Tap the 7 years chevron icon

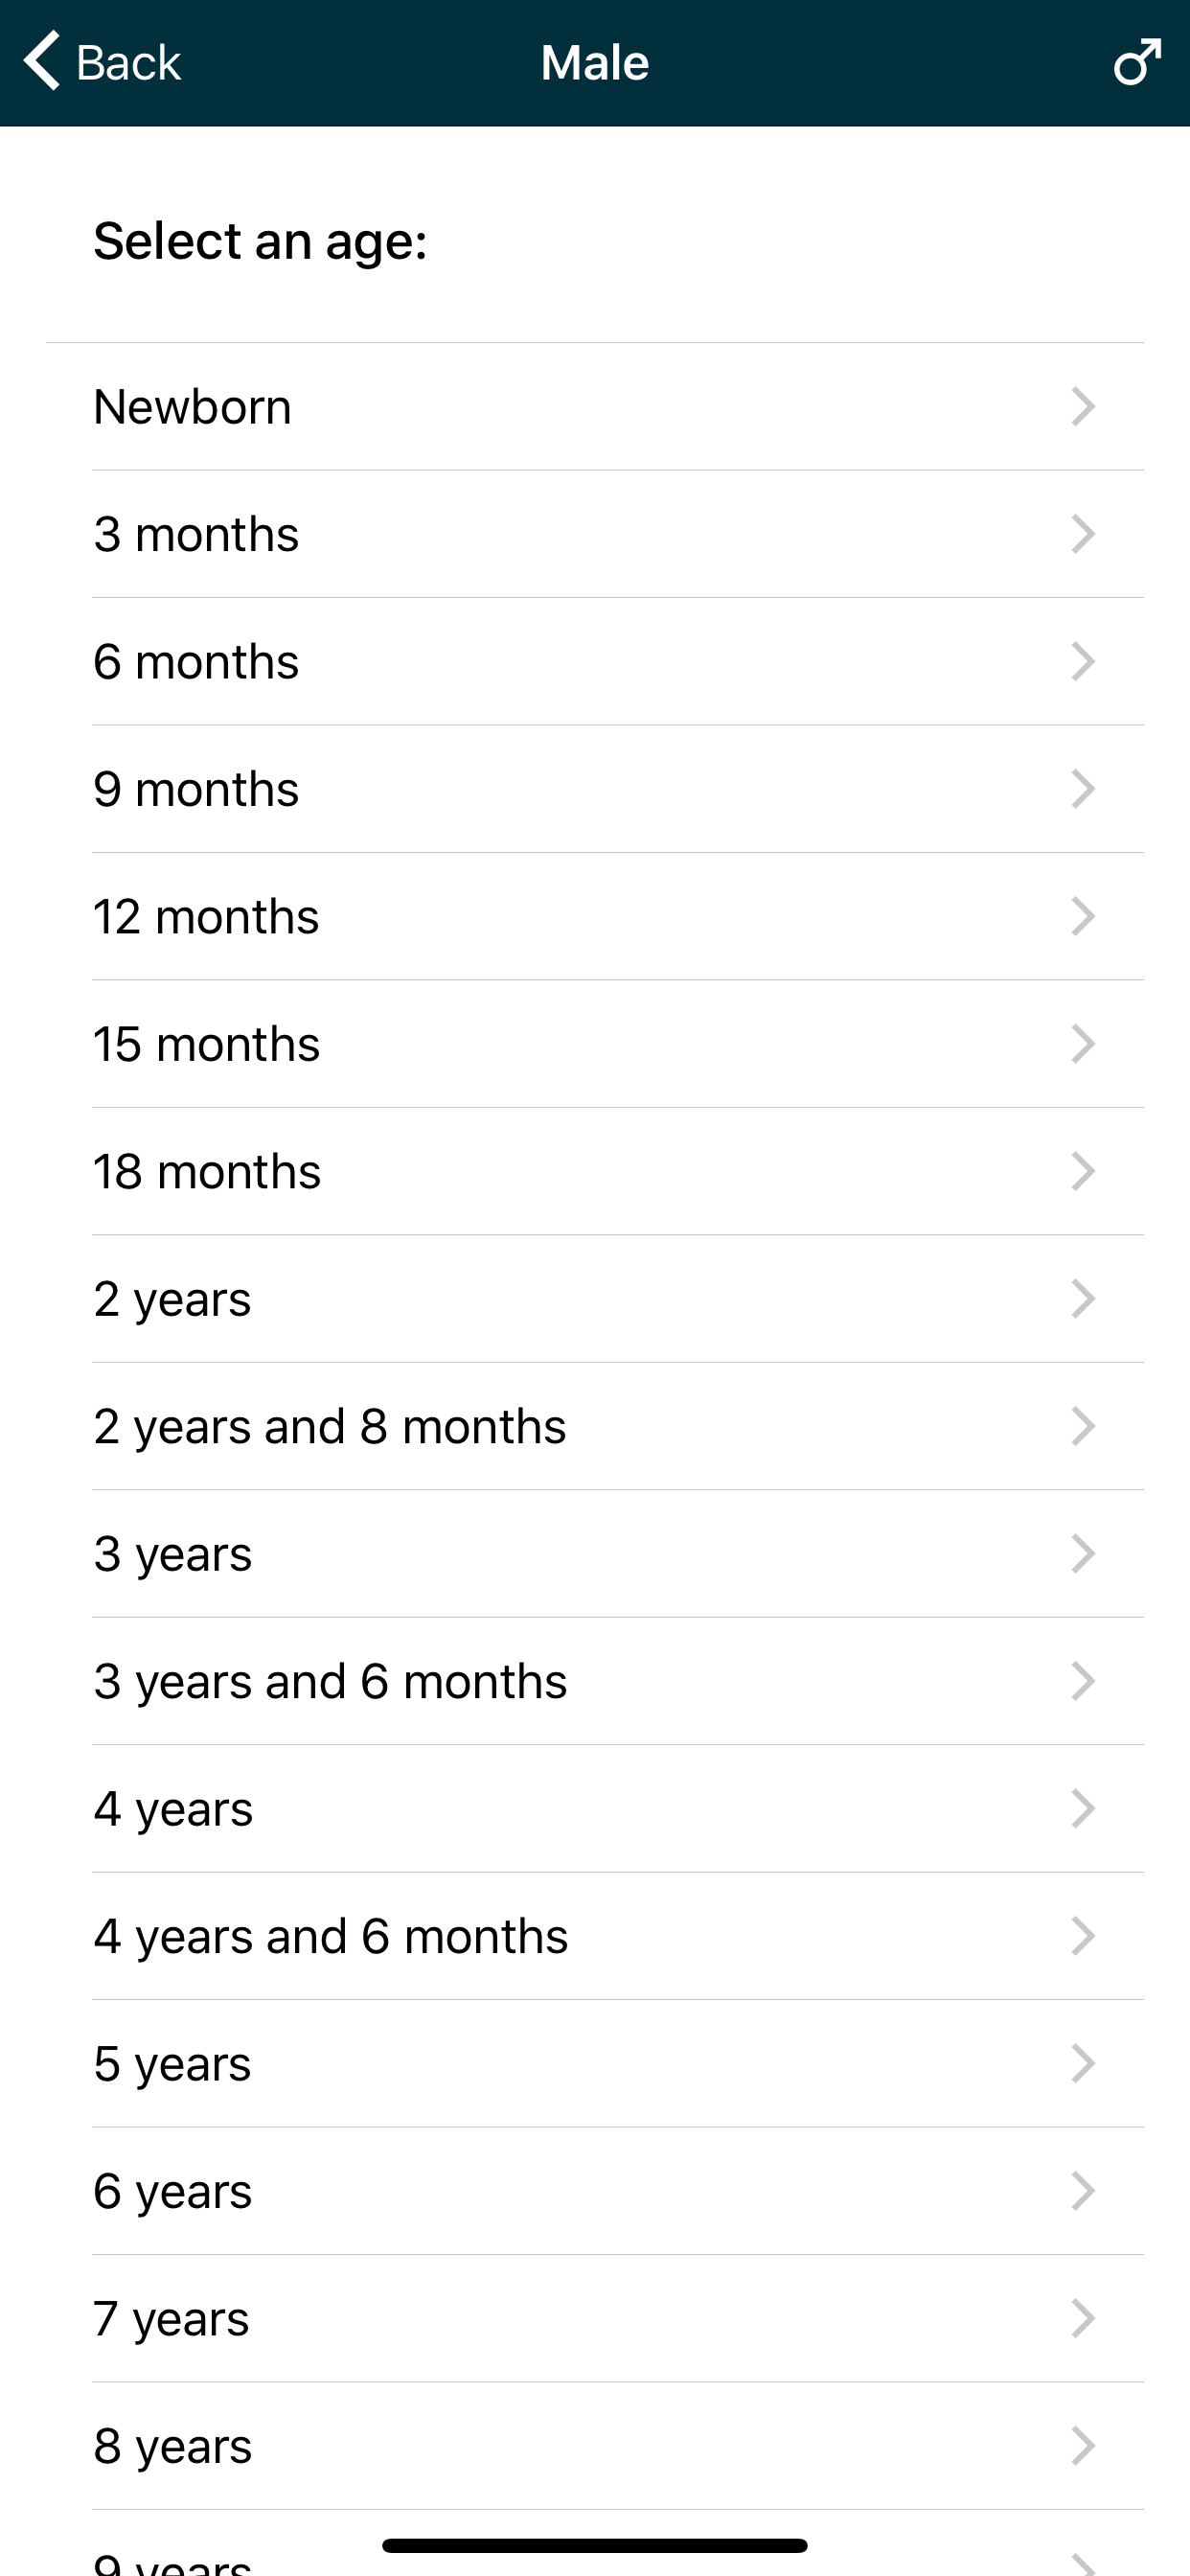tap(1083, 2318)
